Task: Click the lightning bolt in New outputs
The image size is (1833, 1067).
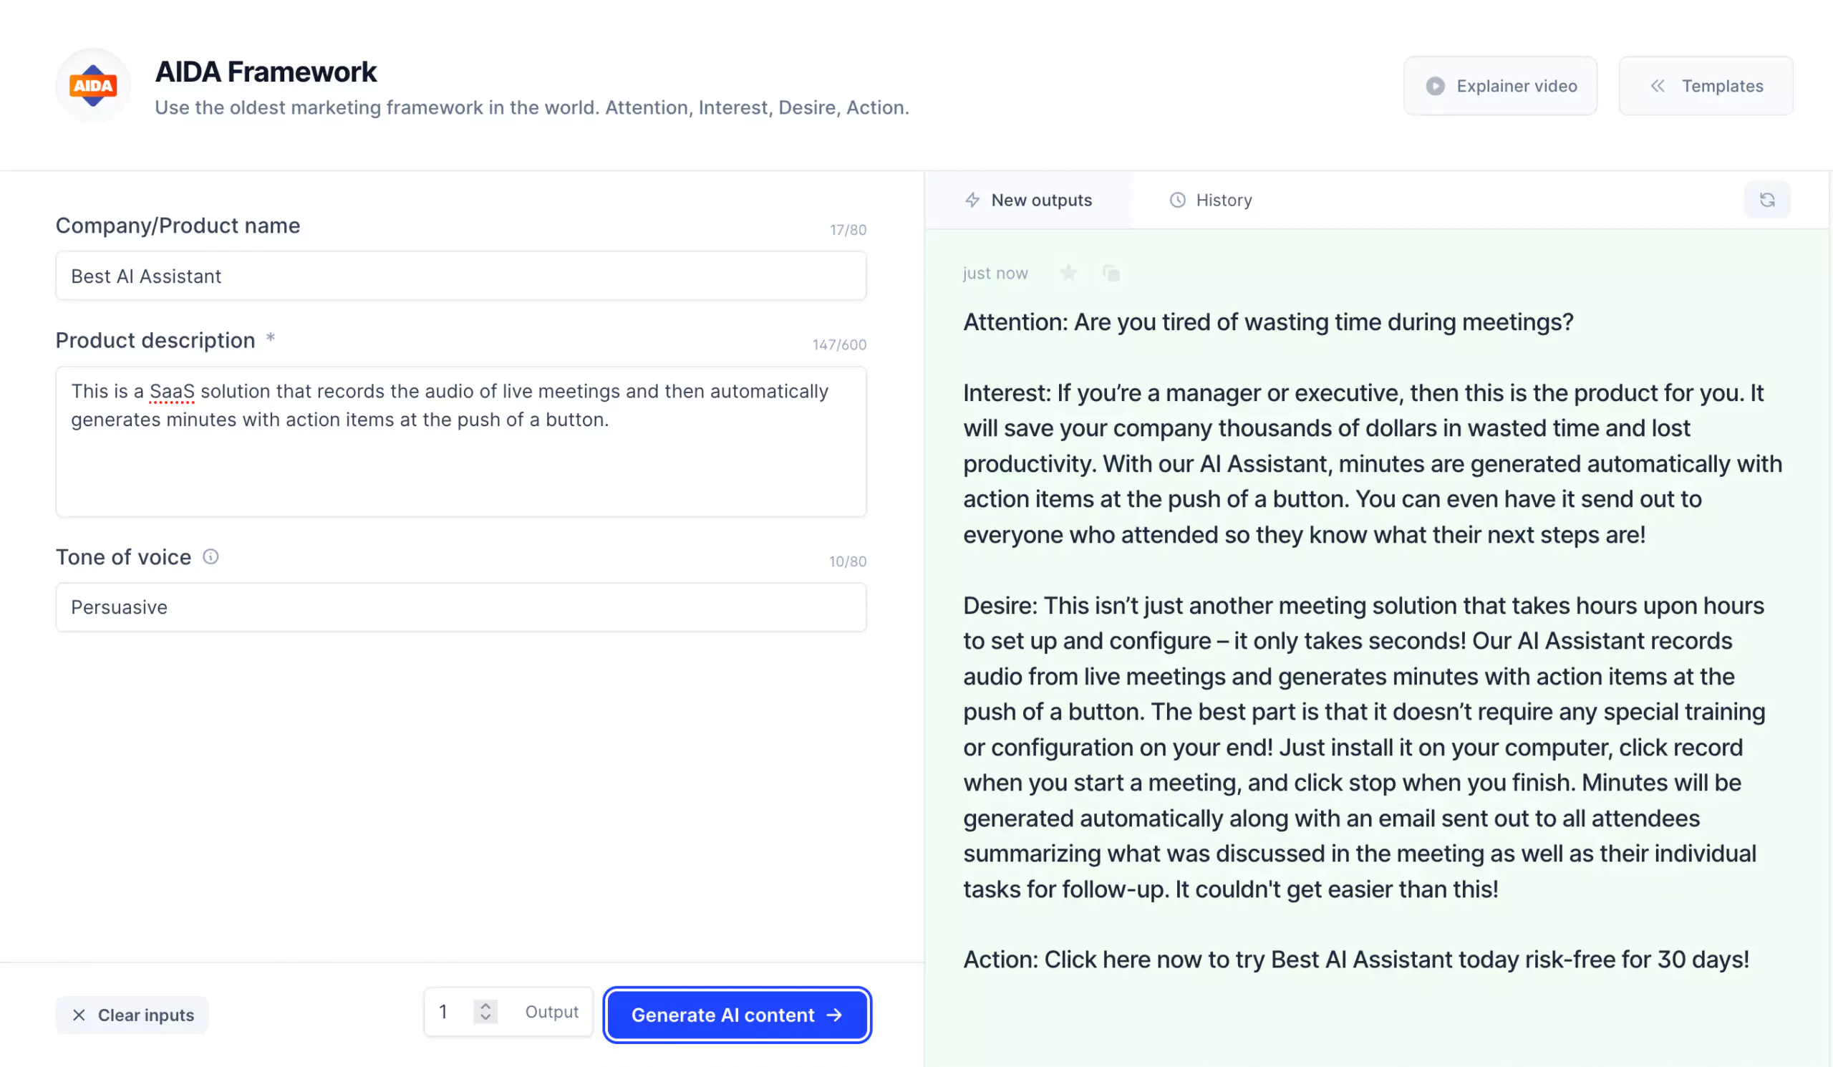Action: point(972,200)
